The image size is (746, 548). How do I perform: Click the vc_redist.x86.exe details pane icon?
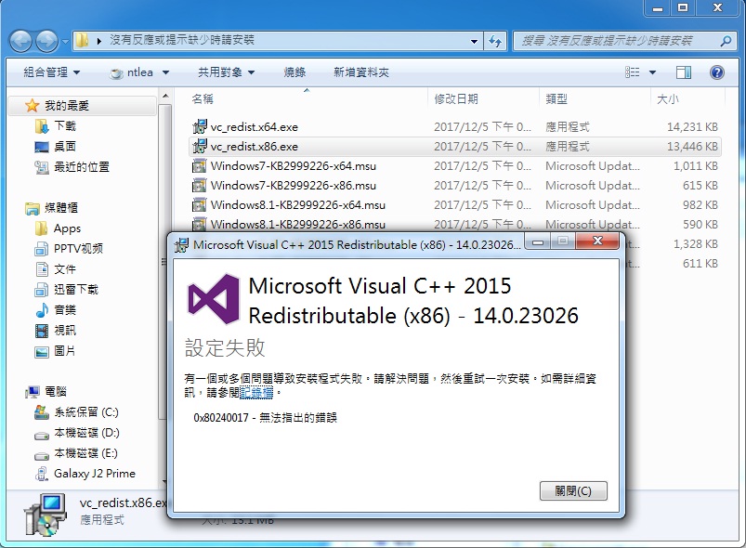[x=46, y=515]
